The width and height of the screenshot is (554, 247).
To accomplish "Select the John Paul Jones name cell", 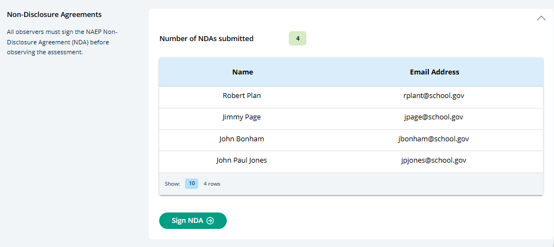I will 242,160.
